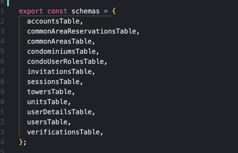Select the commonAreaReservationsTable line

83,31
